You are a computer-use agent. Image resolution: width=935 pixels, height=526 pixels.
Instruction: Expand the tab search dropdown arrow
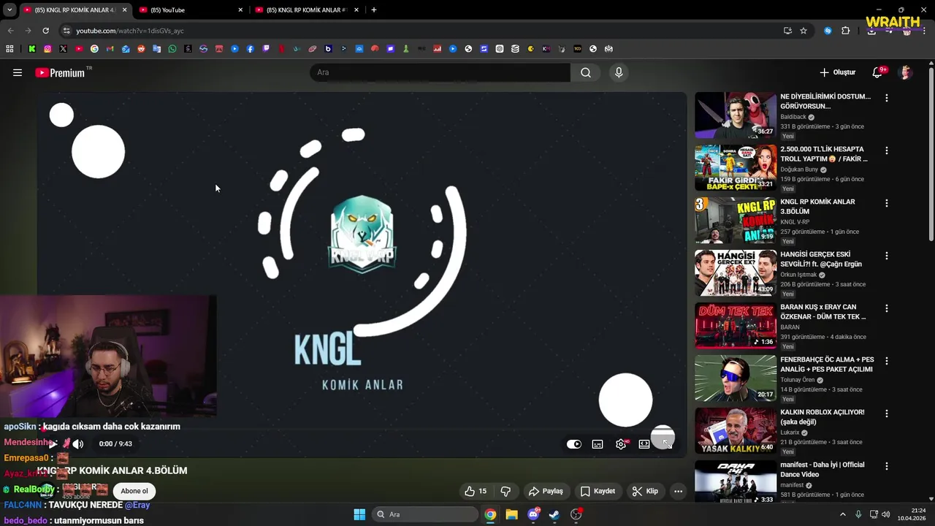[9, 9]
